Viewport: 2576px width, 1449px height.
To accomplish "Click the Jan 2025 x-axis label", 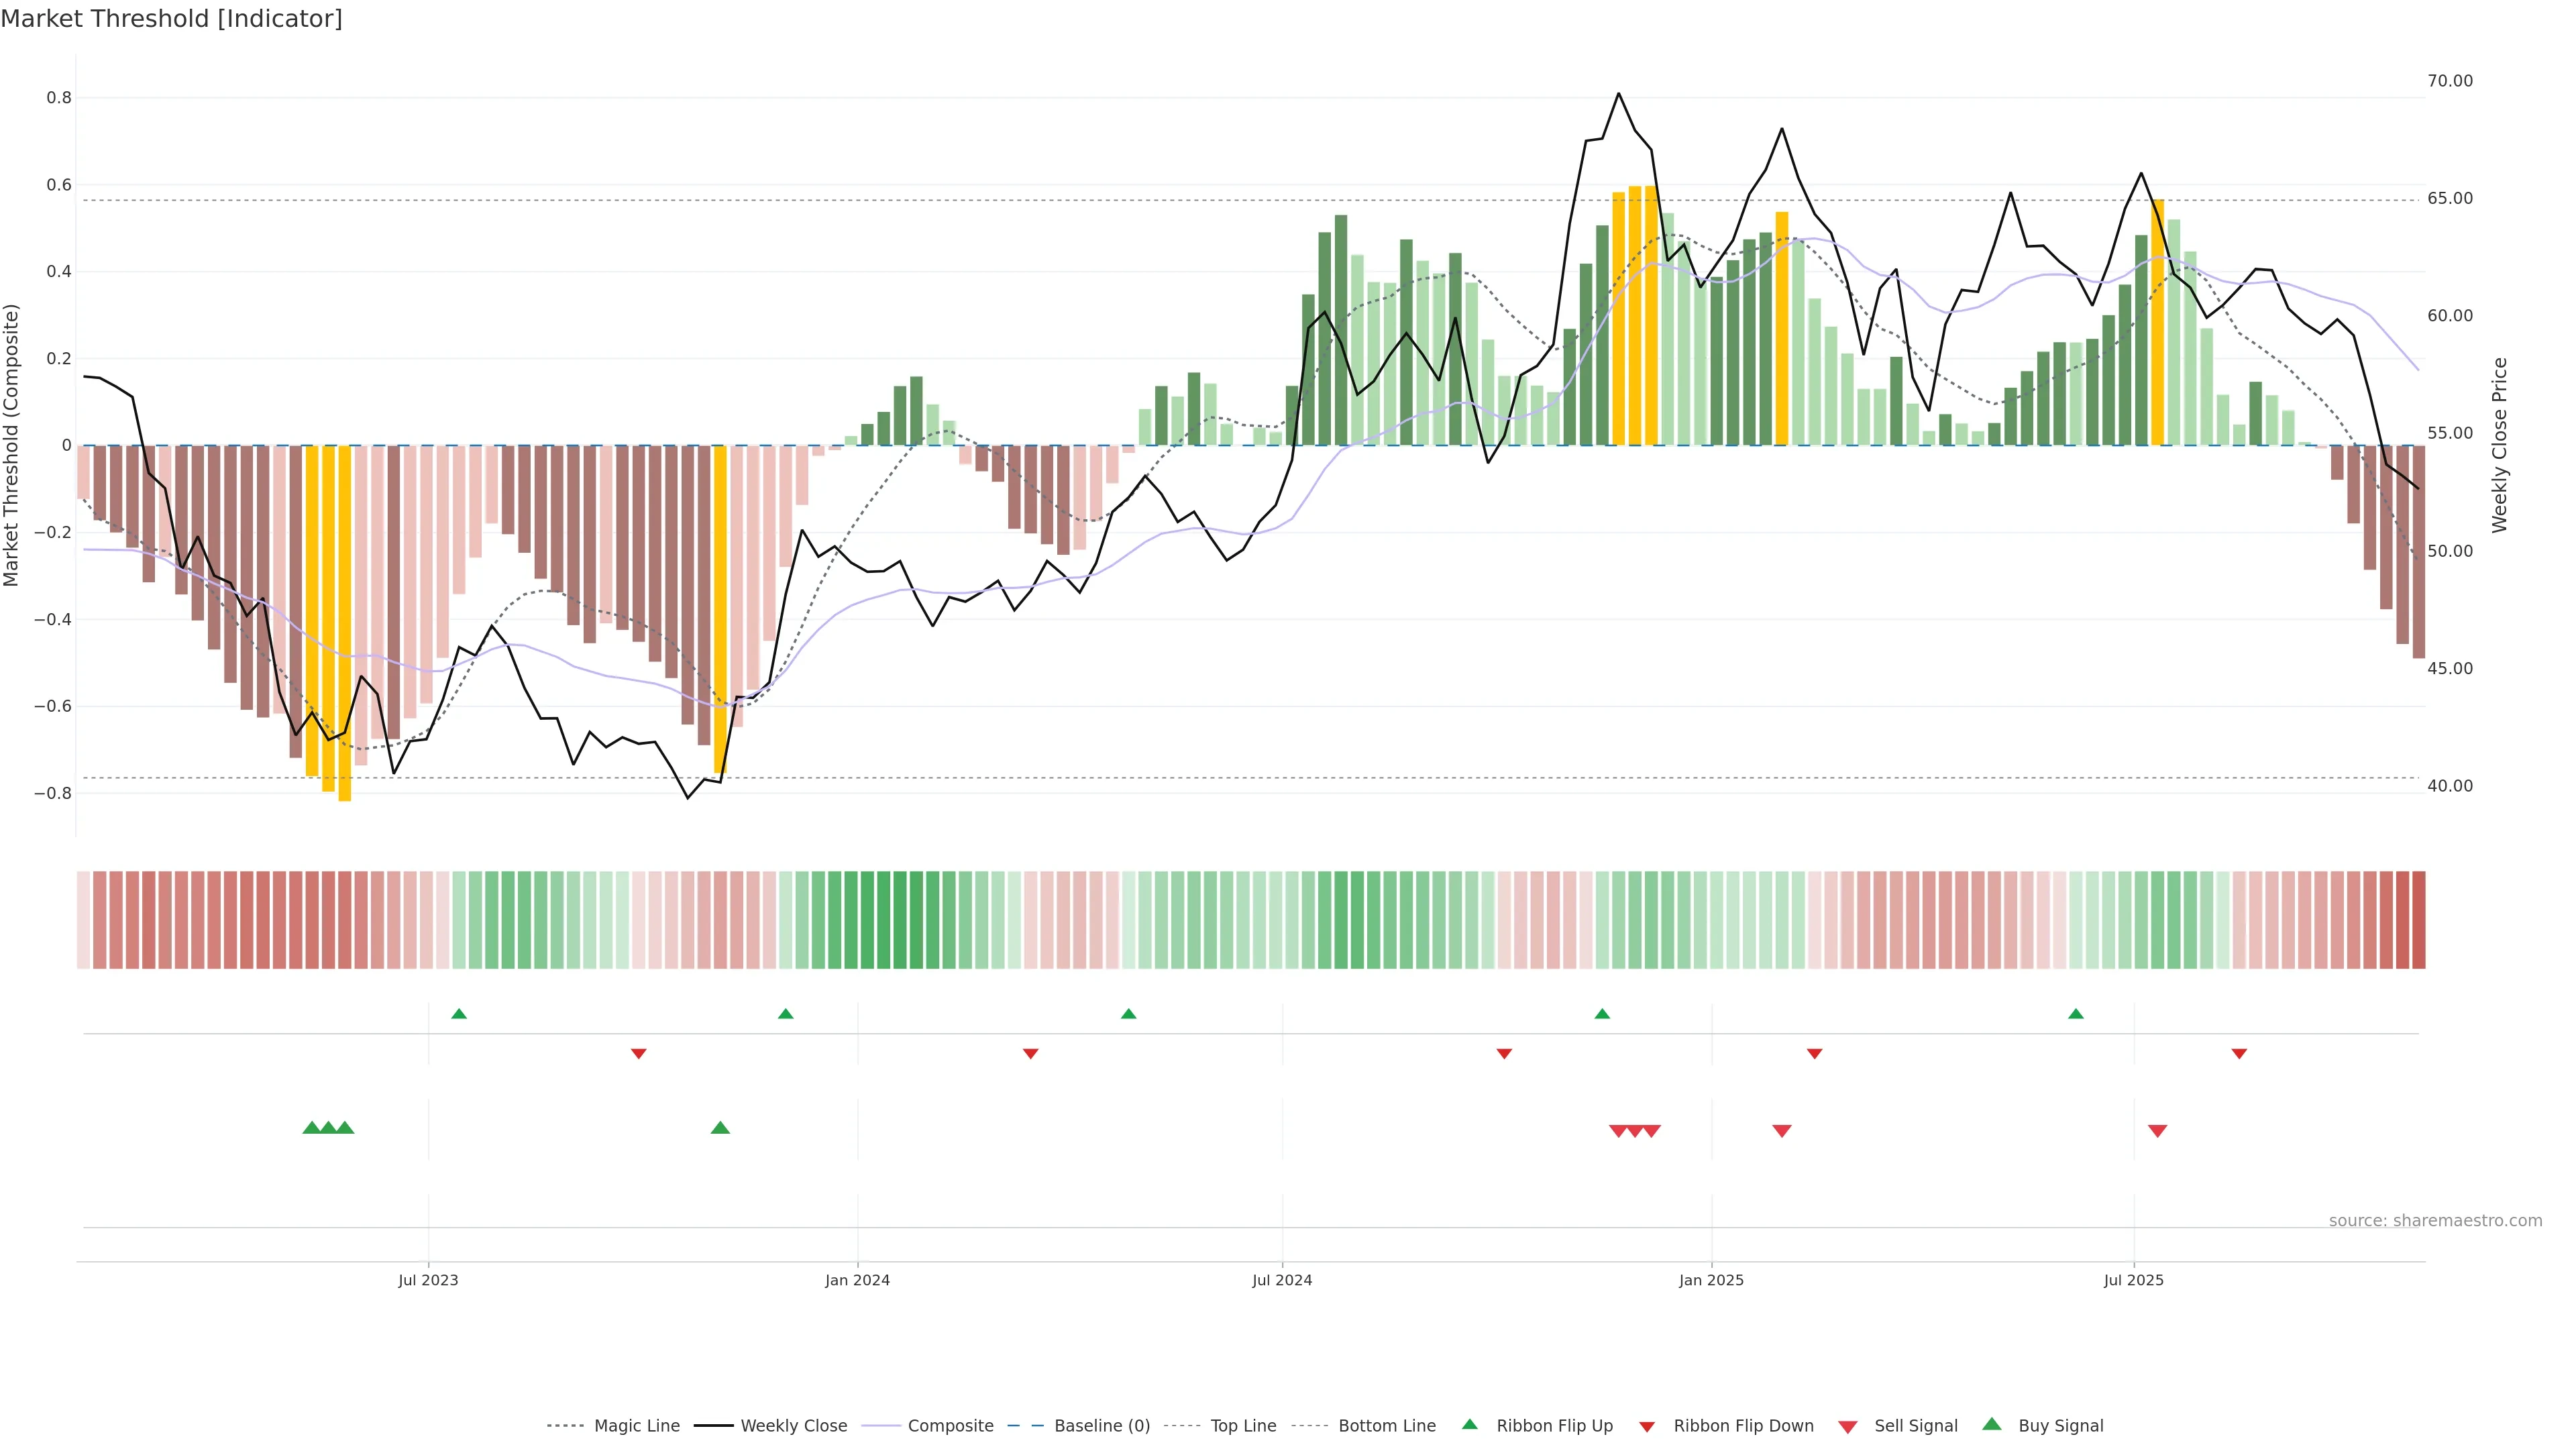I will click(1711, 1280).
